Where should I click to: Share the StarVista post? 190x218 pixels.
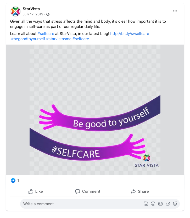click(x=140, y=191)
